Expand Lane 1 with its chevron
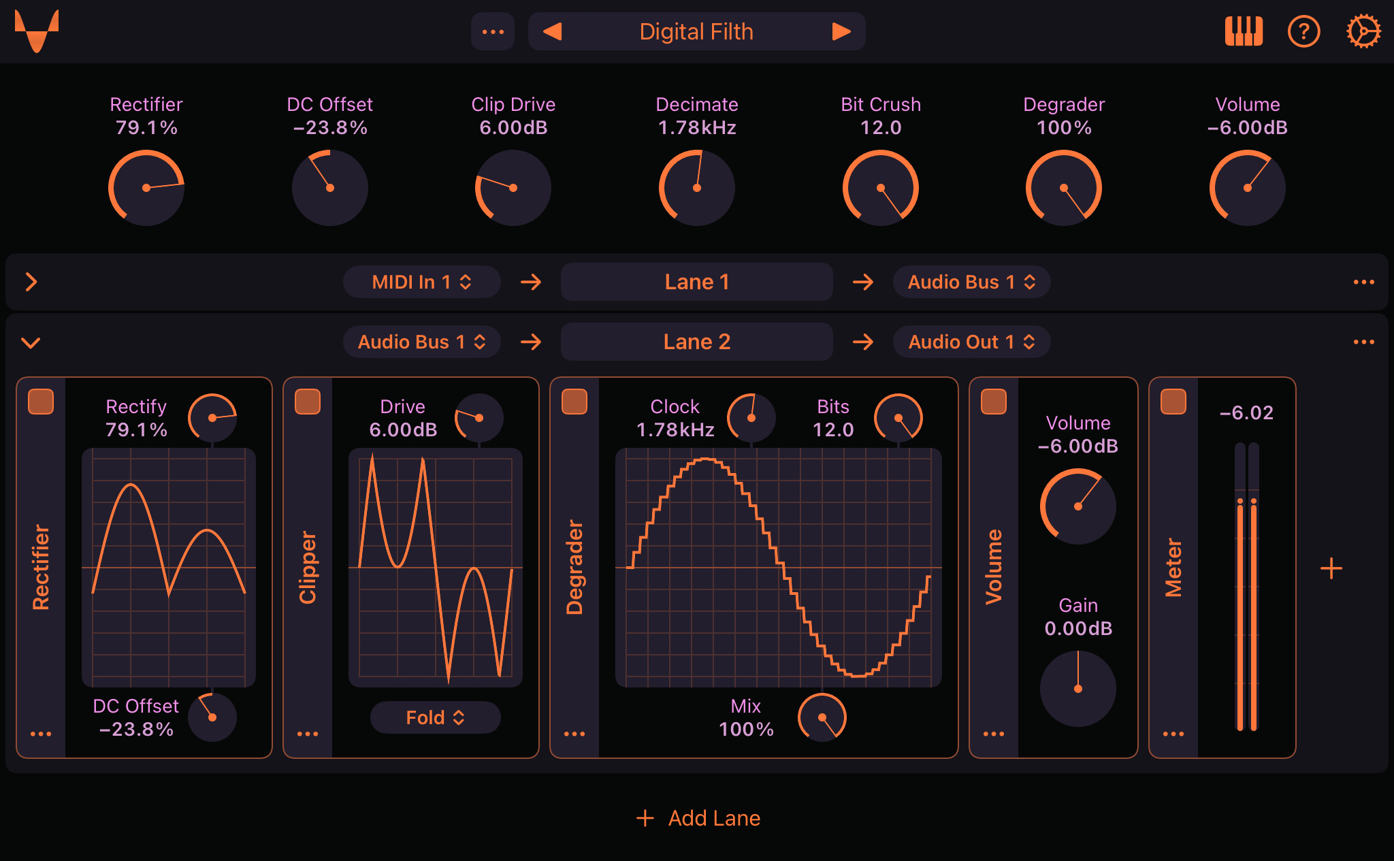Screen dimensions: 1394x861 point(30,281)
